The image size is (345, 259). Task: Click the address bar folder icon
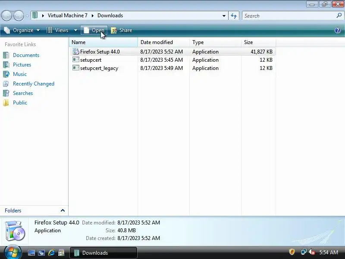[35, 16]
